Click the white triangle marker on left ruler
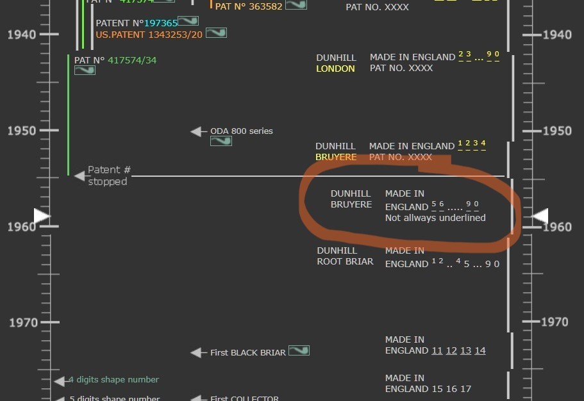 click(42, 217)
